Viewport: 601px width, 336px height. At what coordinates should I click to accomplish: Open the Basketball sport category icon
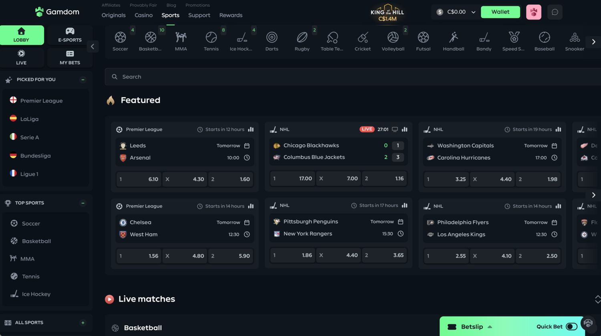[151, 38]
